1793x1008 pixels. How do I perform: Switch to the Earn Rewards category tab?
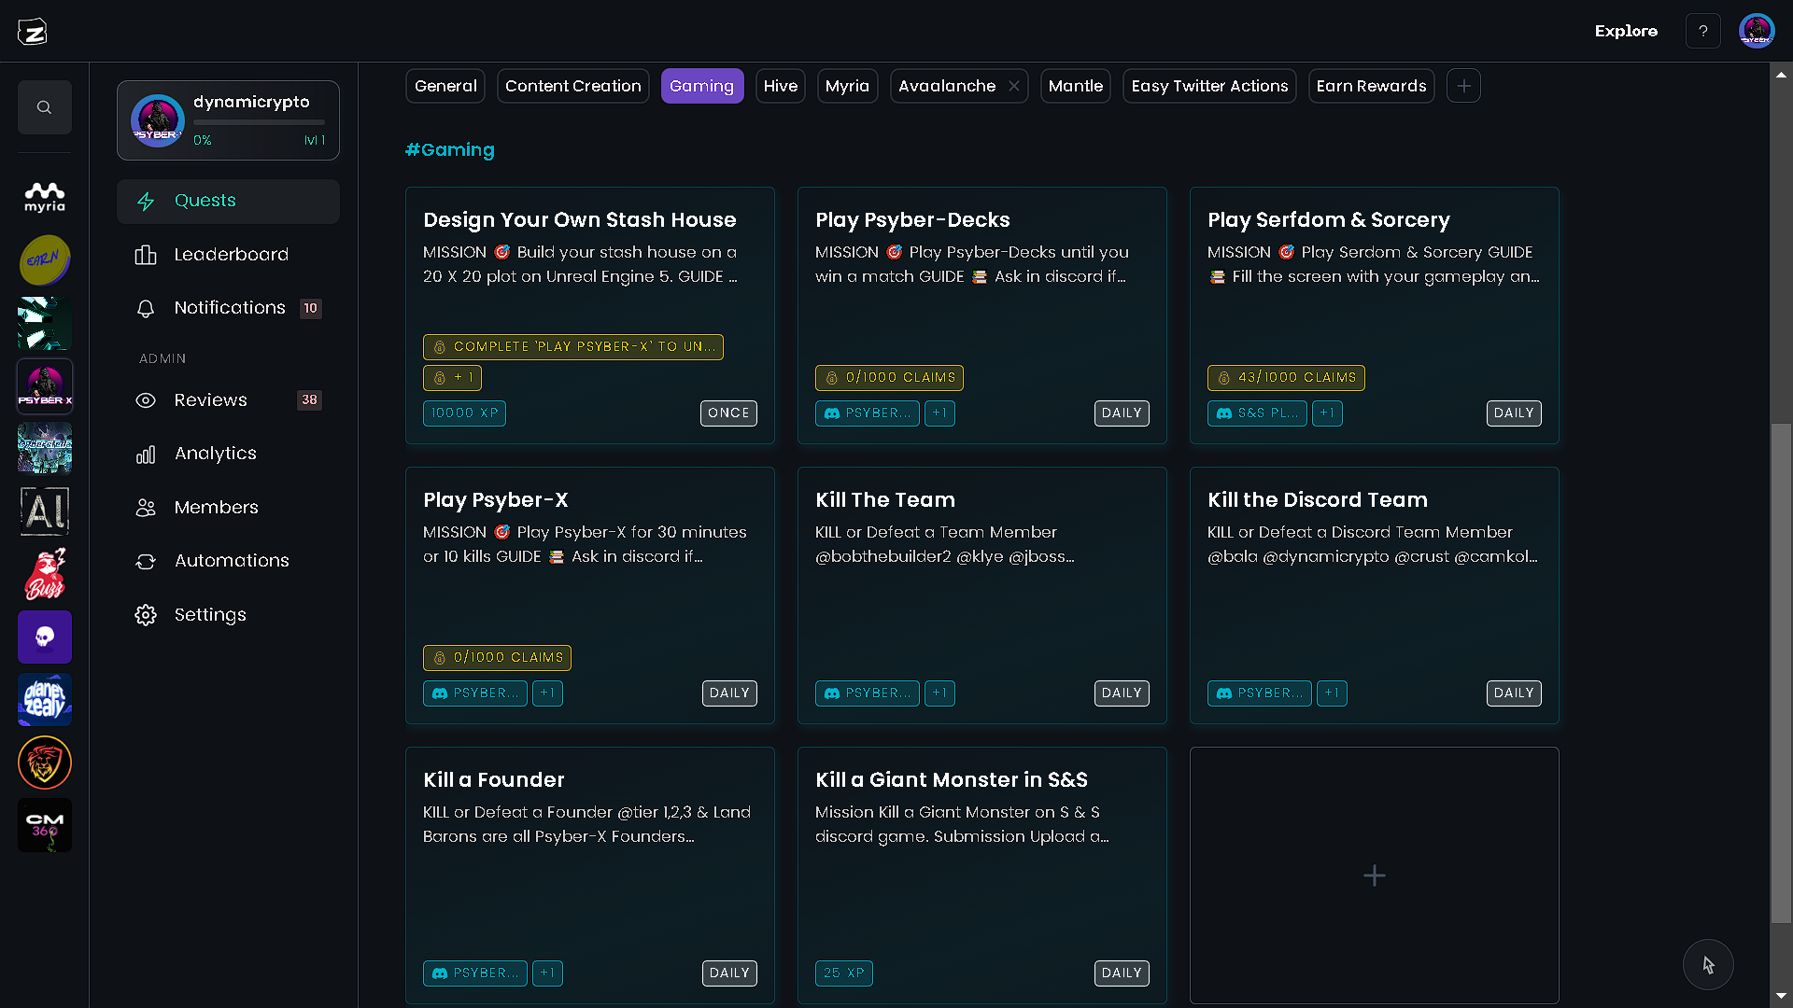[x=1372, y=86]
